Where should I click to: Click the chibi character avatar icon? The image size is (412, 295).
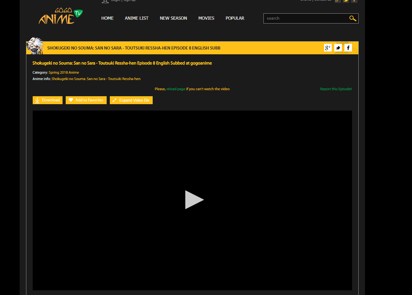[35, 46]
